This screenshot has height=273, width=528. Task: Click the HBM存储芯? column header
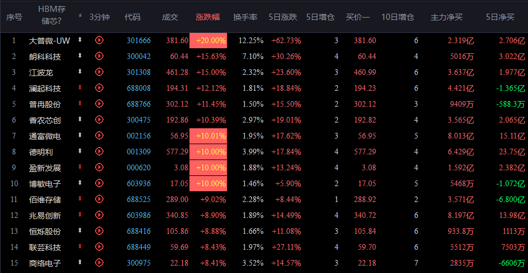coord(52,15)
